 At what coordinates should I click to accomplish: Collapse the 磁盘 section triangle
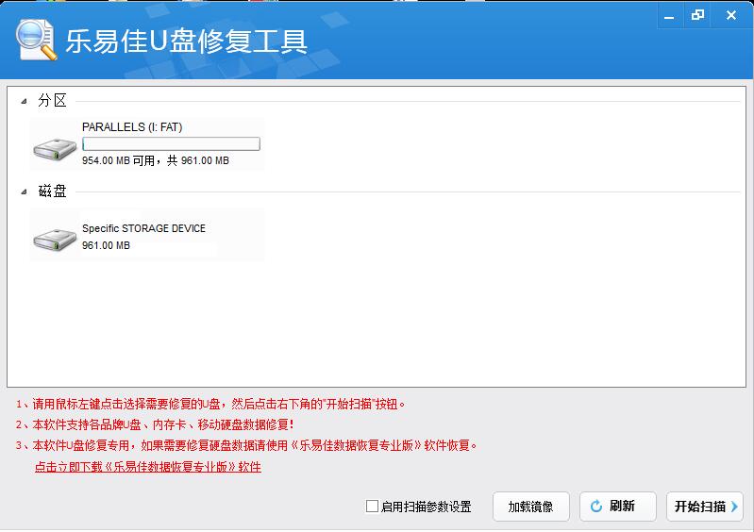(24, 192)
